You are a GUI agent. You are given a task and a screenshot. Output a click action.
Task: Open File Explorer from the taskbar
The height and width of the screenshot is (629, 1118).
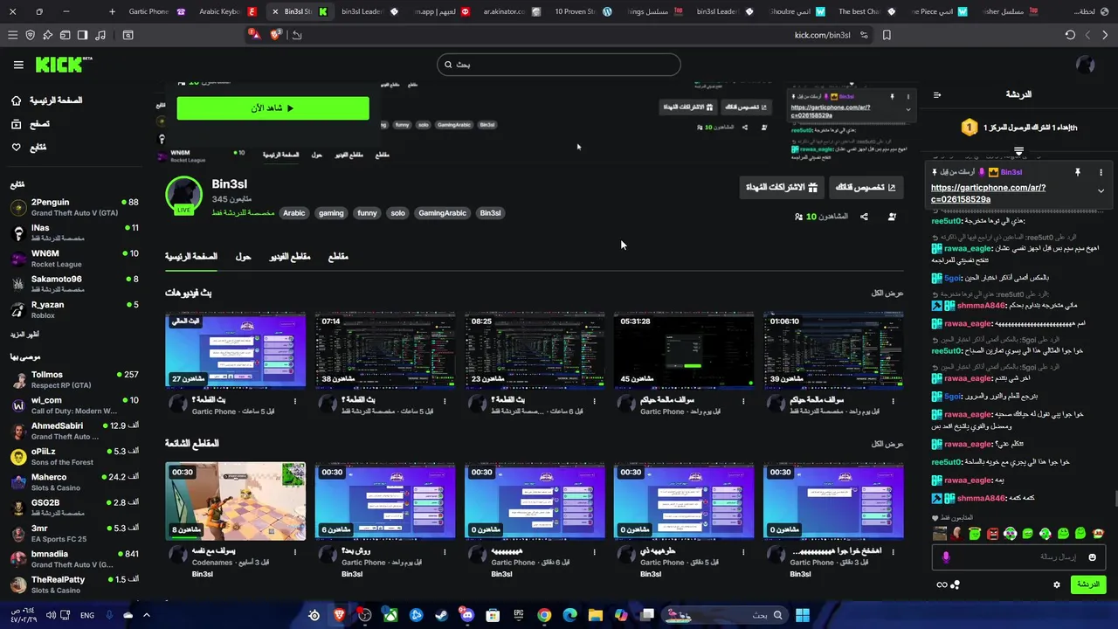pyautogui.click(x=595, y=615)
